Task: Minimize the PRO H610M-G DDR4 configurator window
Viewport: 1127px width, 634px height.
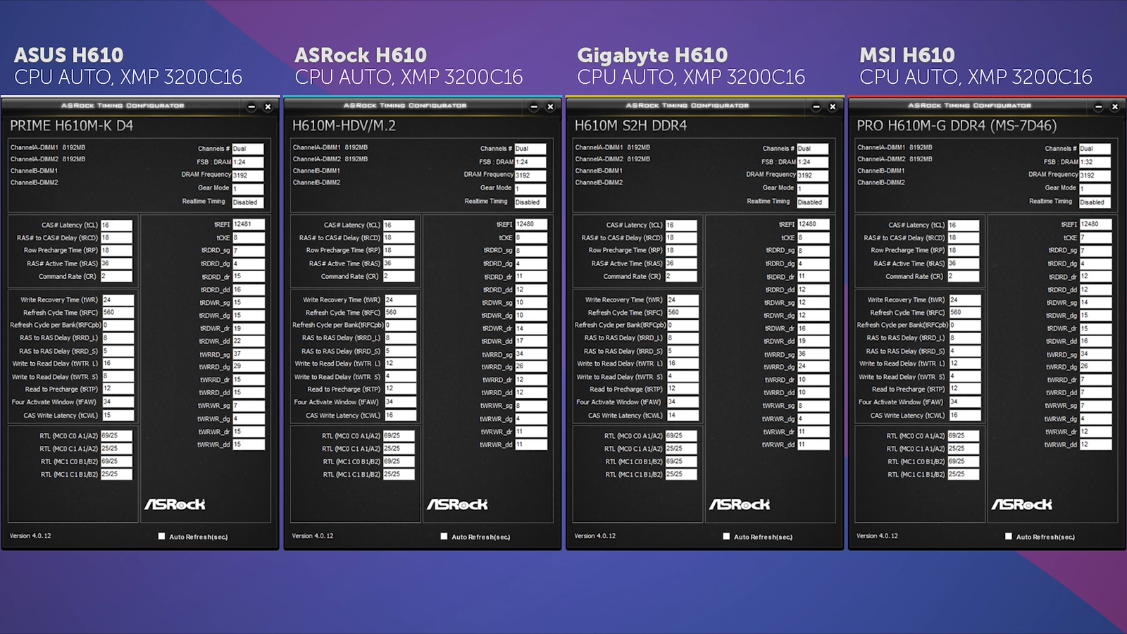Action: (1099, 107)
